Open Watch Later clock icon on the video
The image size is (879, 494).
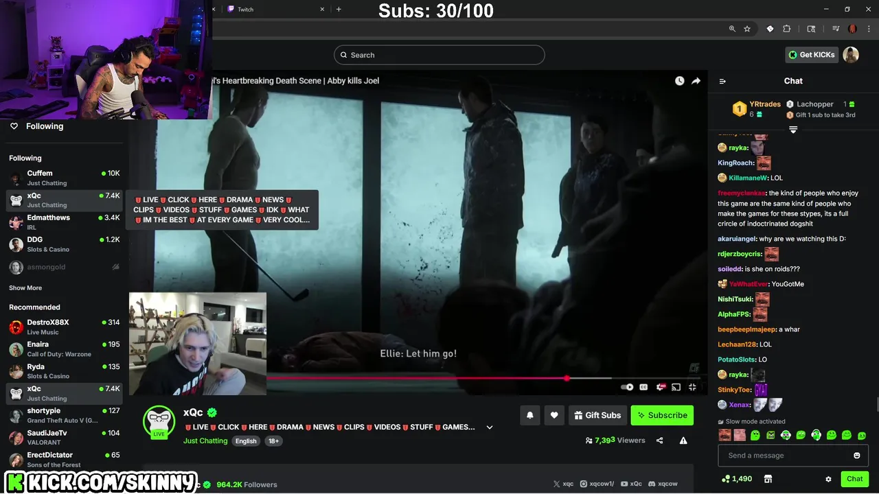[x=679, y=81]
